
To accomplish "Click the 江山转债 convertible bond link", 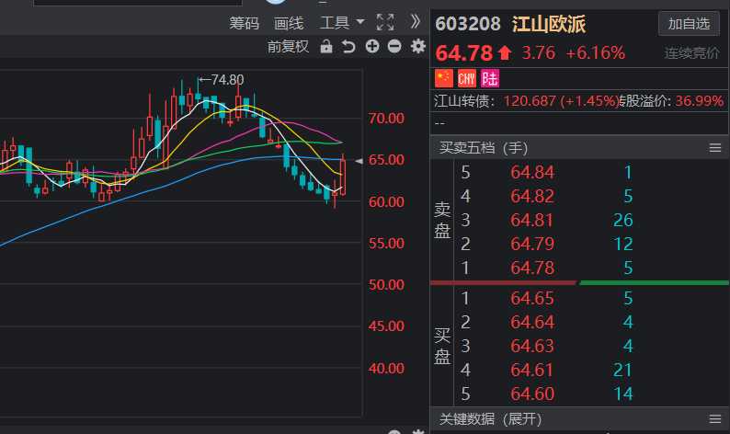I will tap(464, 101).
